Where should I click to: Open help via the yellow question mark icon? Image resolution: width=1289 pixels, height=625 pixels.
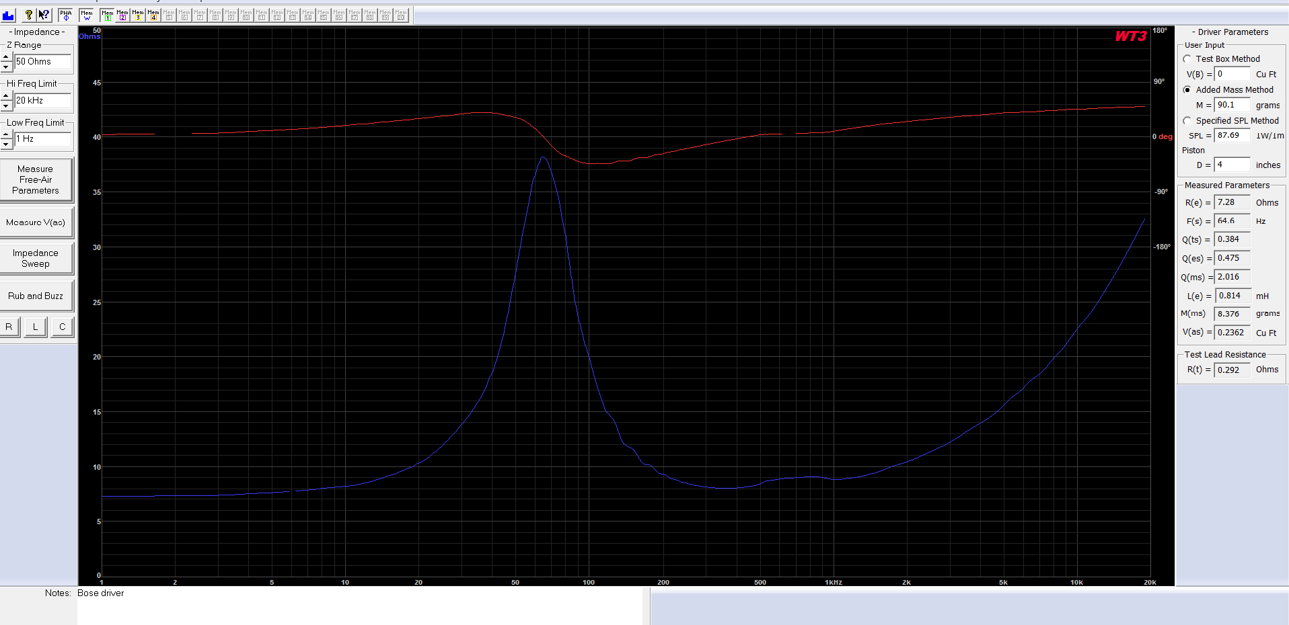pyautogui.click(x=29, y=15)
